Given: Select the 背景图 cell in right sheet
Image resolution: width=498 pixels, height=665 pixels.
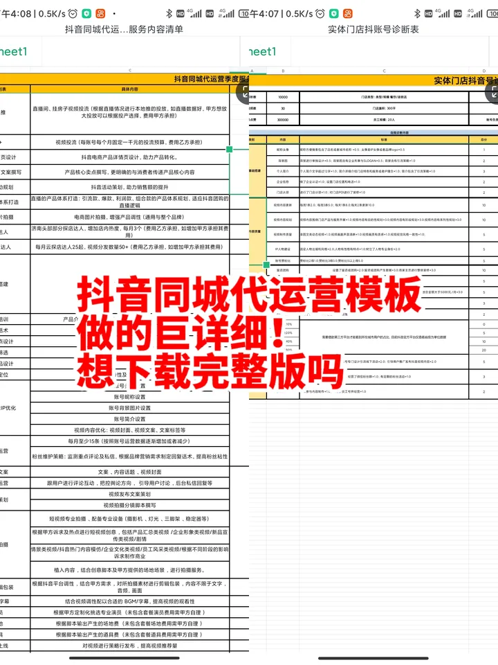Looking at the screenshot, I should (x=283, y=161).
